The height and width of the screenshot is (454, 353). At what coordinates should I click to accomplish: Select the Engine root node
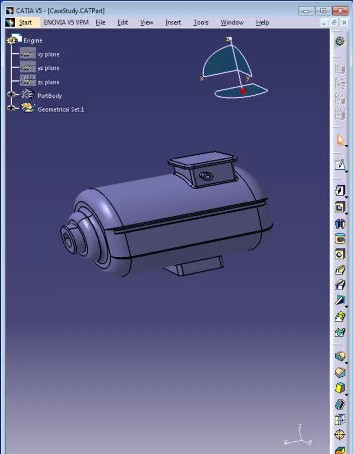[33, 40]
